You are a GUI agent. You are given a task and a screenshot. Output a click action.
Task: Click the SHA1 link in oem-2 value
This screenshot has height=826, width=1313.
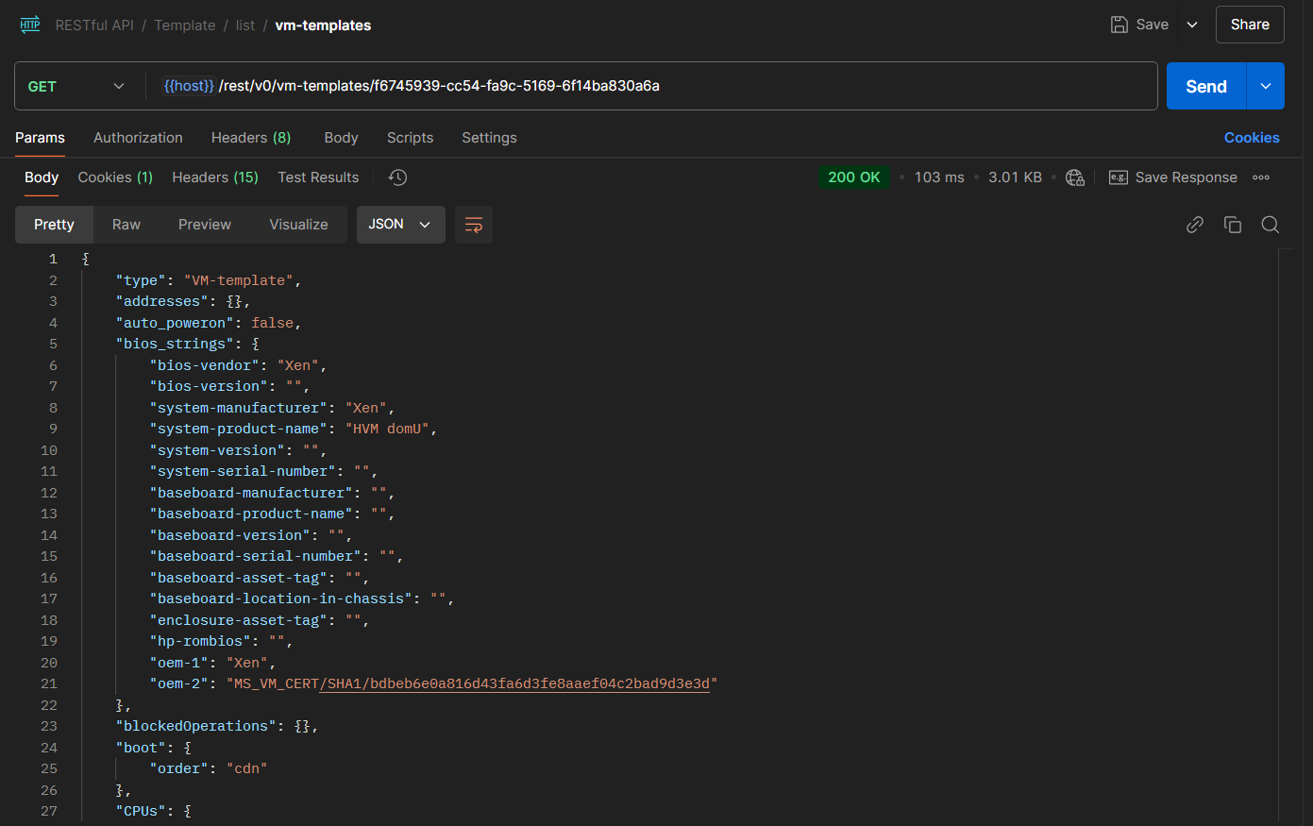click(x=514, y=683)
